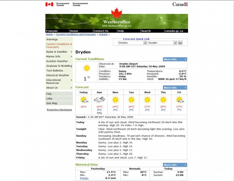The height and width of the screenshot is (181, 234).
Task: Open canada.gc.ca in the nav bar
Action: coord(174,31)
